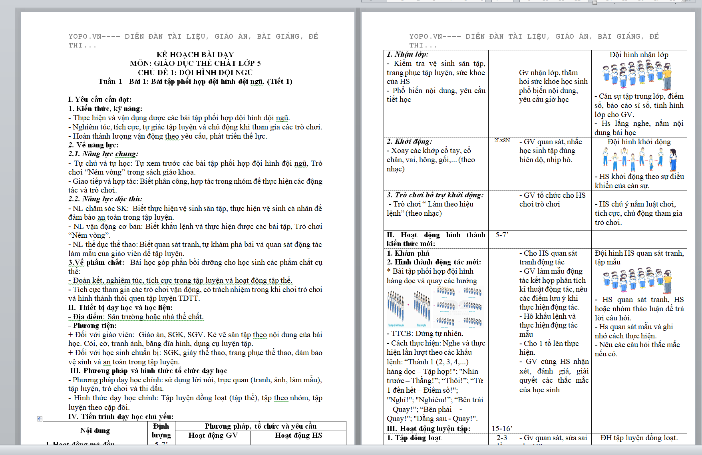This screenshot has height=455, width=702.
Task: Click the 'Định lượng' table header cell
Action: 161,431
